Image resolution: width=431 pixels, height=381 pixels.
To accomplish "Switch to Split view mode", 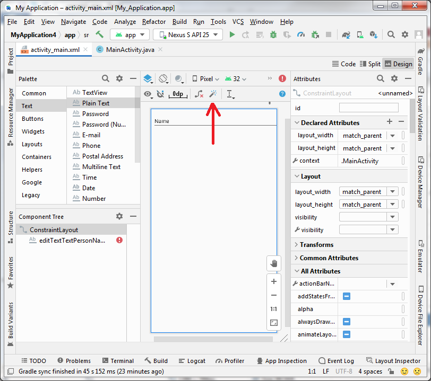I will (370, 64).
